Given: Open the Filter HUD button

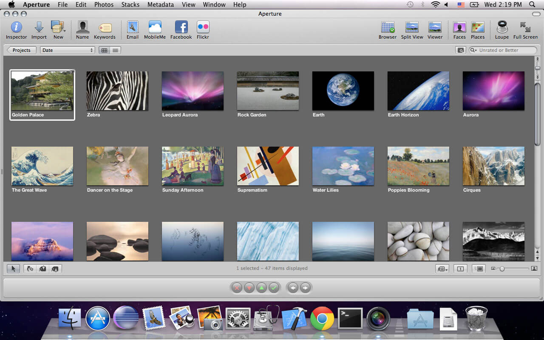Looking at the screenshot, I should (x=460, y=50).
